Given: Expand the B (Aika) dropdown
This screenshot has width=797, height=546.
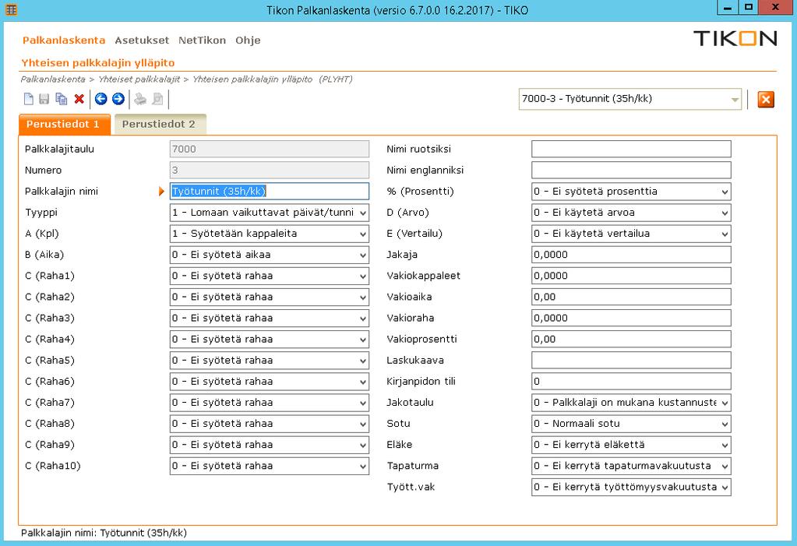Looking at the screenshot, I should click(363, 255).
